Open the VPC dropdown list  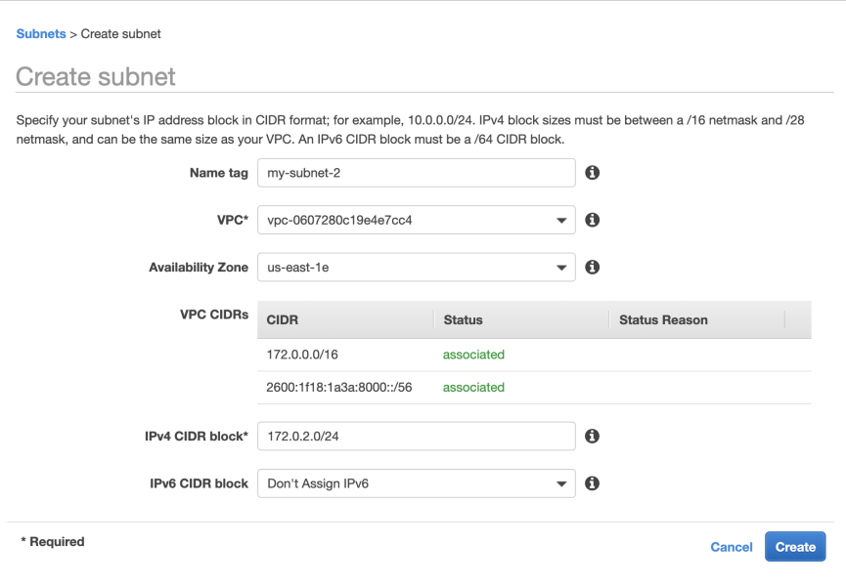tap(416, 220)
